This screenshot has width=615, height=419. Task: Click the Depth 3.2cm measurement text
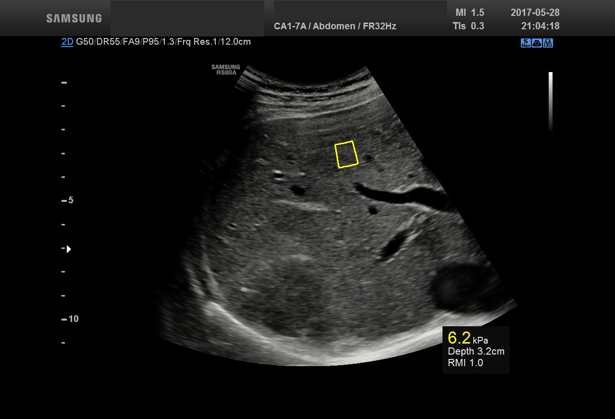pos(476,351)
